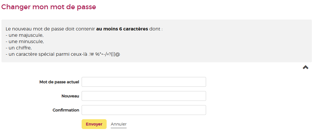The image size is (313, 131).
Task: Click the une minuscule rule line
Action: 24,42
